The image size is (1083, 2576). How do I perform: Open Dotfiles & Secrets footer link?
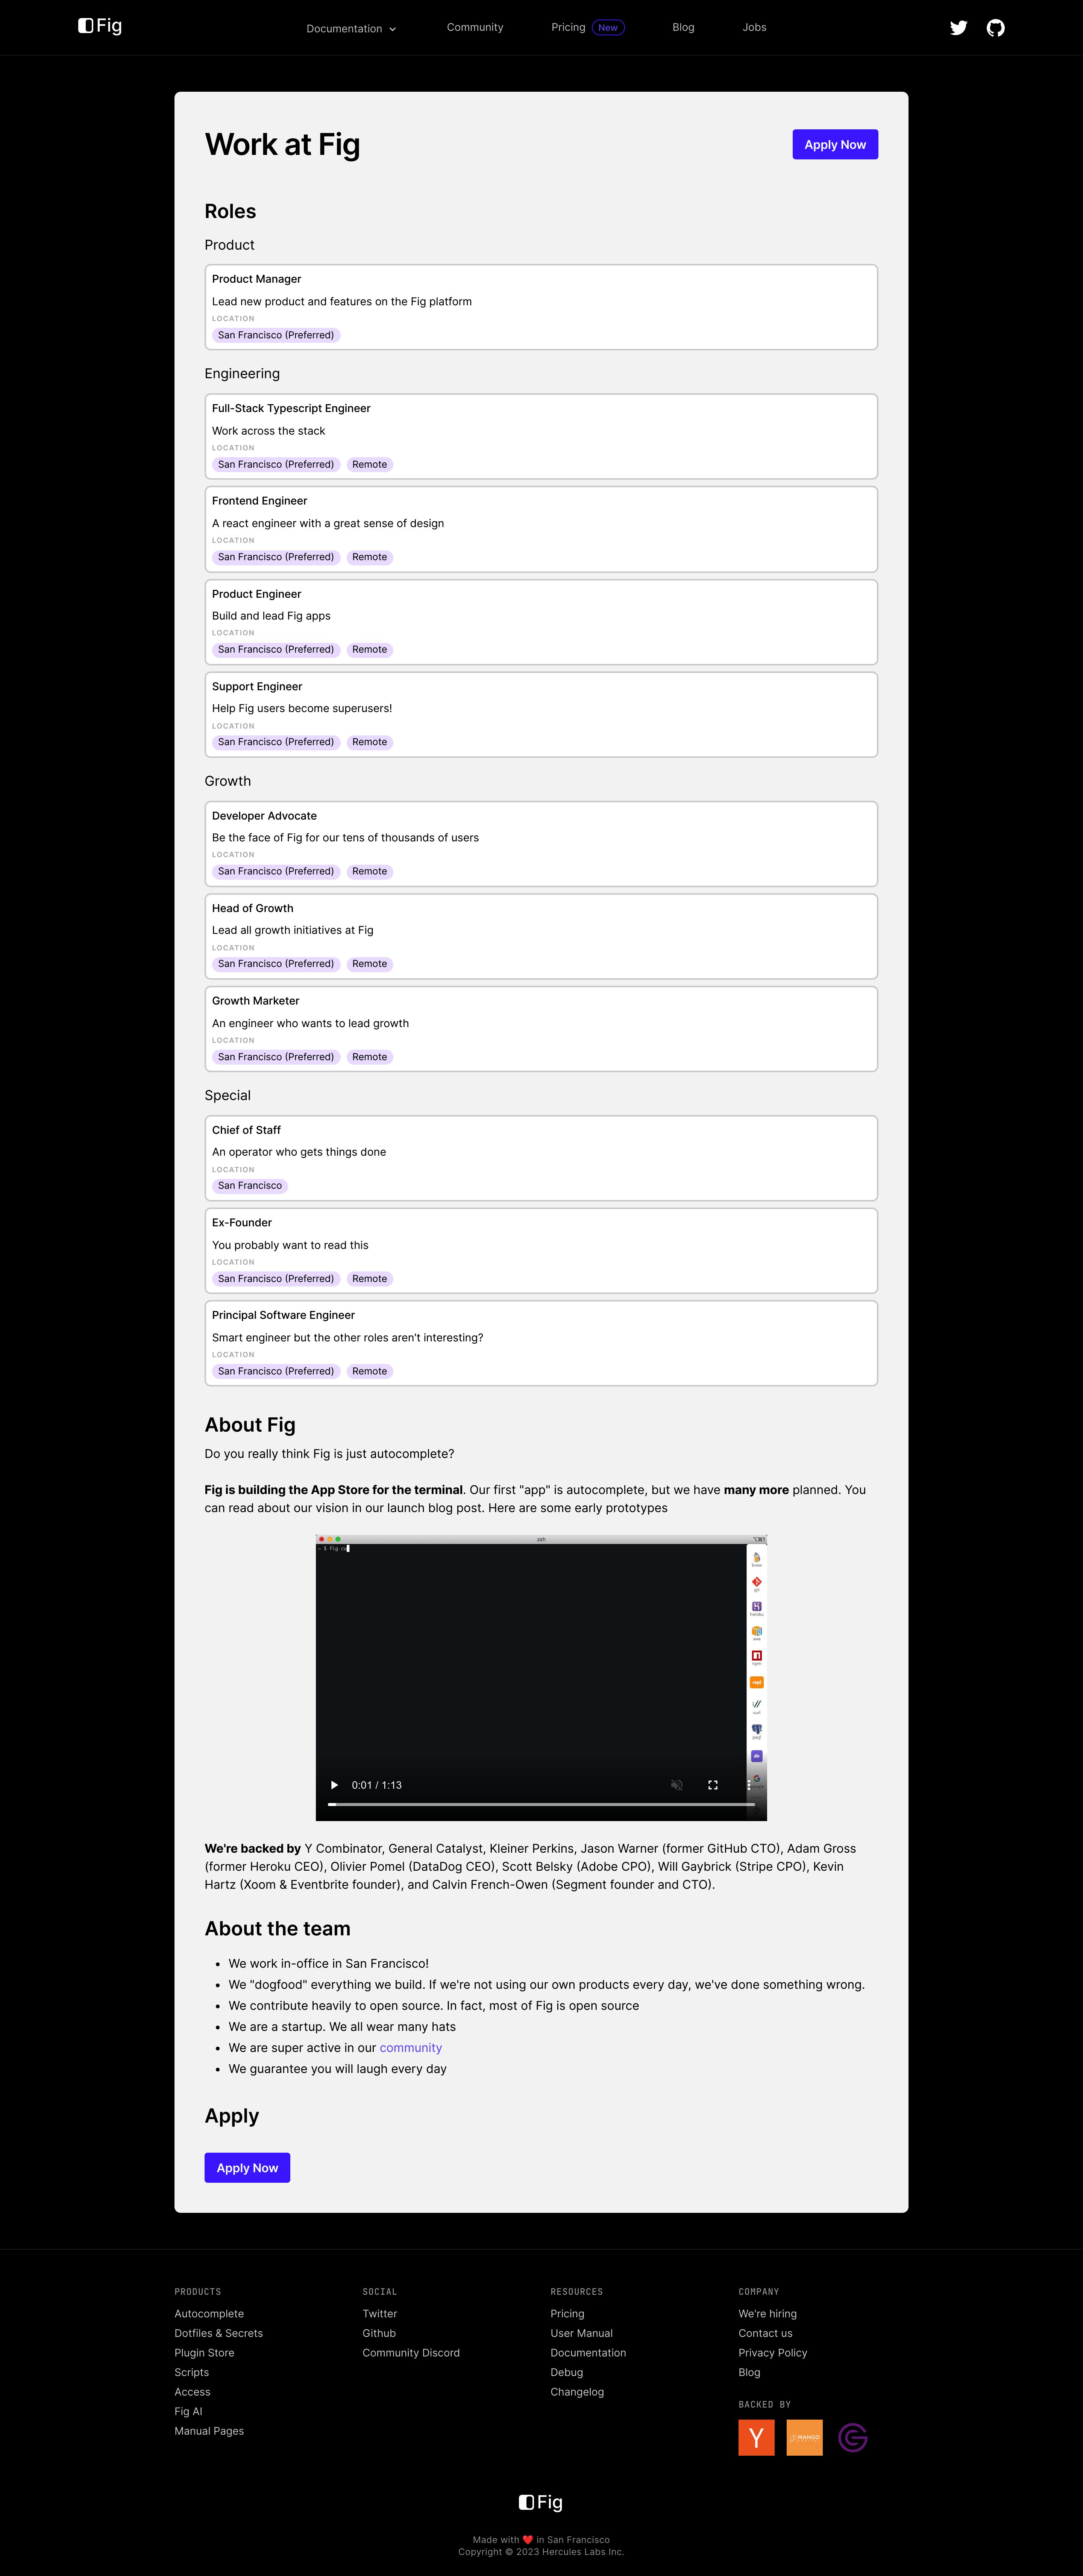218,2333
